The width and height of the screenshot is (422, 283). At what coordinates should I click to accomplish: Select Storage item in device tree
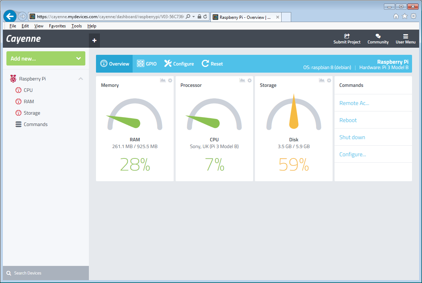pos(32,113)
